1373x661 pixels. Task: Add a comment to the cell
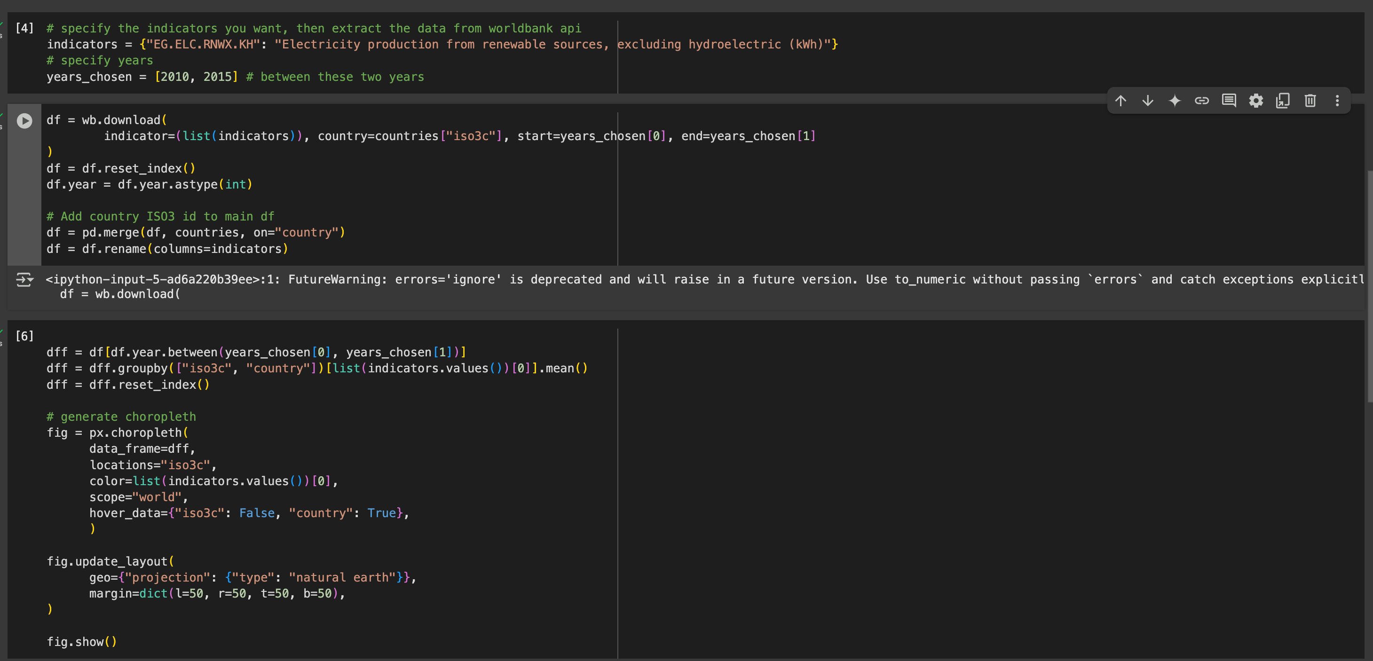[1229, 101]
